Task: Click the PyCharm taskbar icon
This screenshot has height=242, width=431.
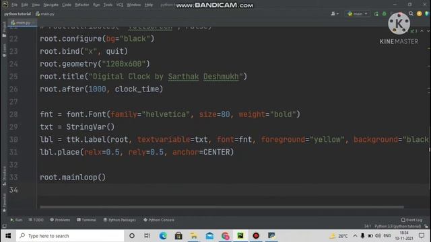Action: 240,236
